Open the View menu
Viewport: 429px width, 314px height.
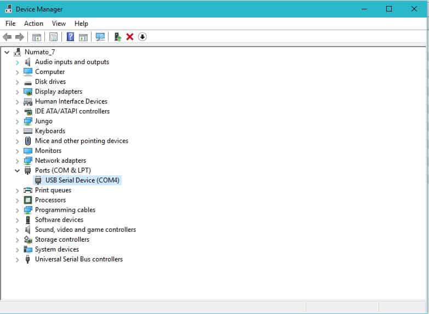click(59, 24)
